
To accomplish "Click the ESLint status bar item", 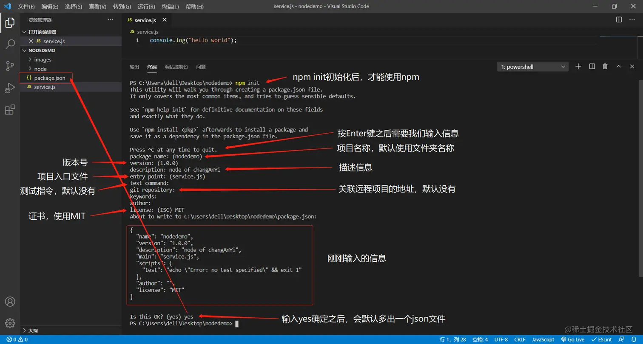I will [602, 339].
